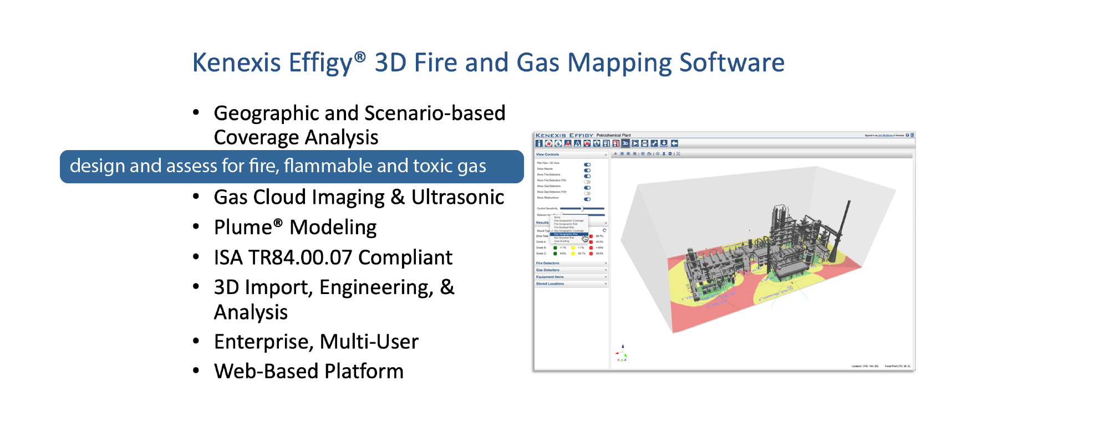Screen dimensions: 1109x443
Task: Select the fire shield icon
Action: (587, 143)
